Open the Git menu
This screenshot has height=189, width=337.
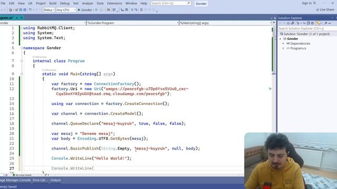pos(31,3)
